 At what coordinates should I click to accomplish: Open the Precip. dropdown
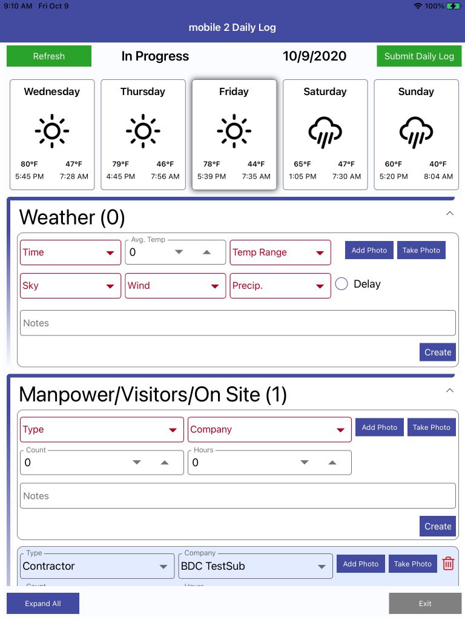tap(280, 286)
